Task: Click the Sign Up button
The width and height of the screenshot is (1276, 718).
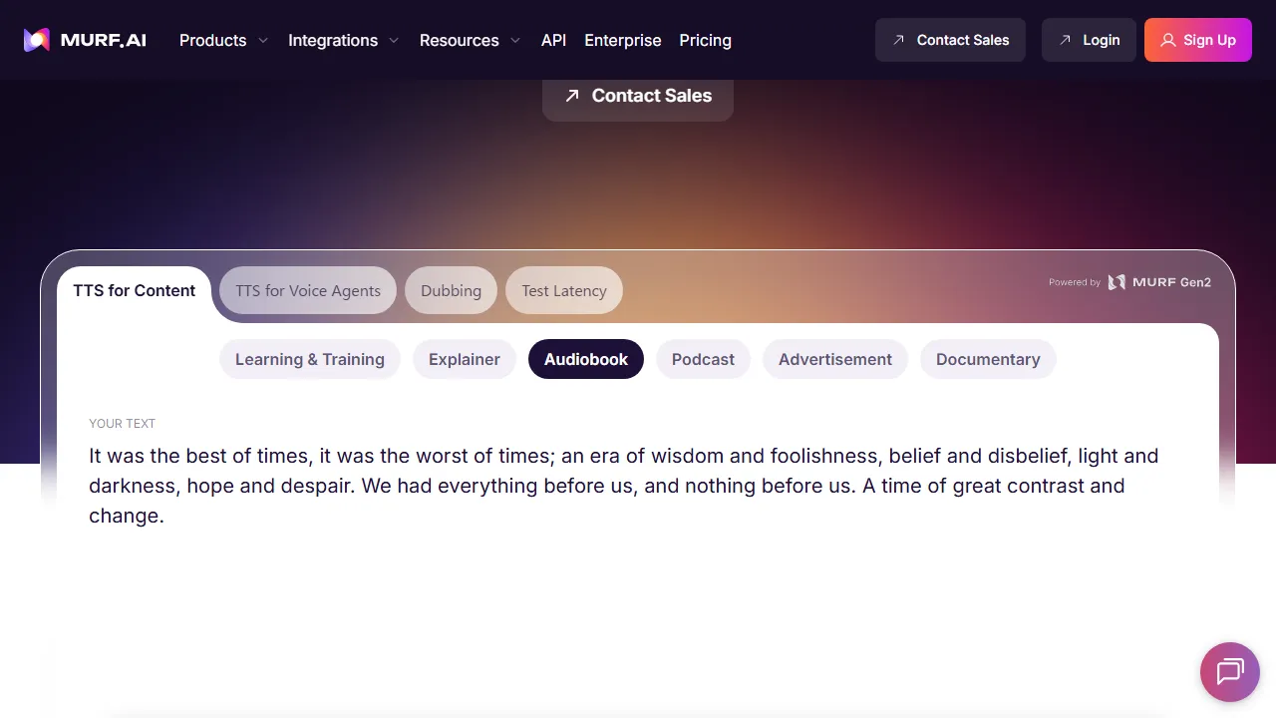Action: tap(1197, 40)
